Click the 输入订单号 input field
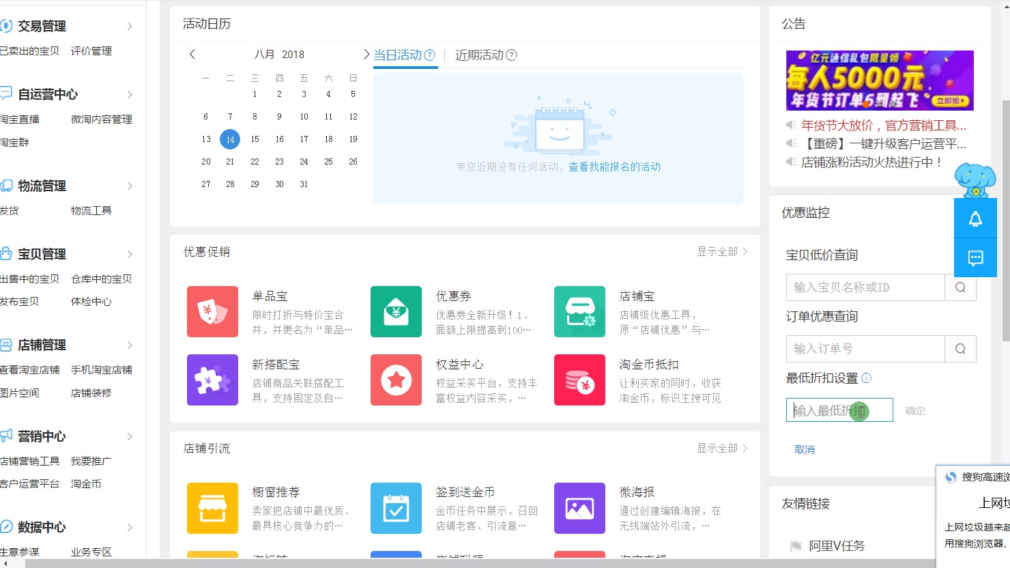 pos(865,349)
